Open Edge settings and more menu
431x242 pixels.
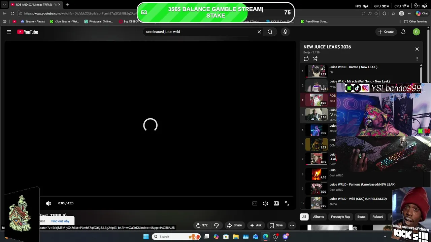click(410, 13)
